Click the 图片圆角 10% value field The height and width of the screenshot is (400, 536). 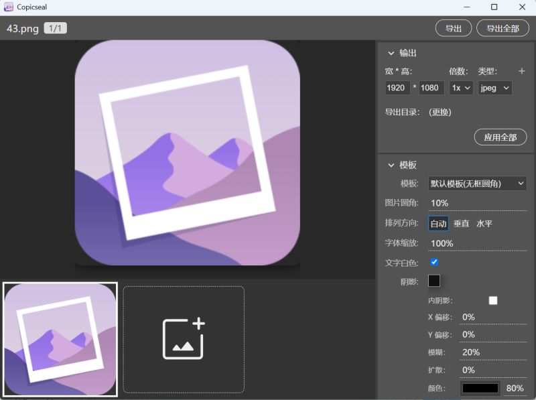pos(477,203)
